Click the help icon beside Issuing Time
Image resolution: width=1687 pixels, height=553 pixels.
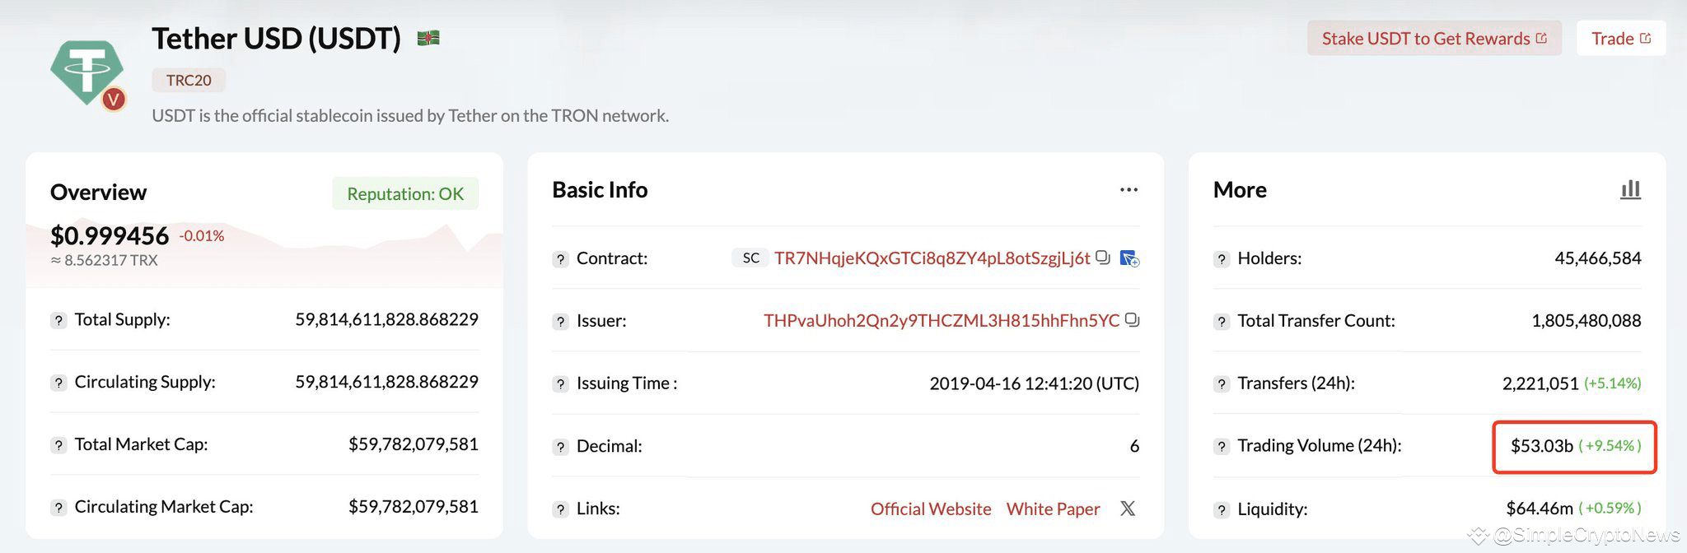(561, 384)
